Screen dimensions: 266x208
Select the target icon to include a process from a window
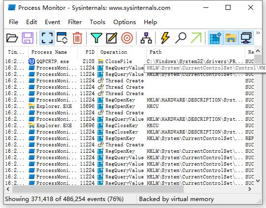(x=127, y=38)
